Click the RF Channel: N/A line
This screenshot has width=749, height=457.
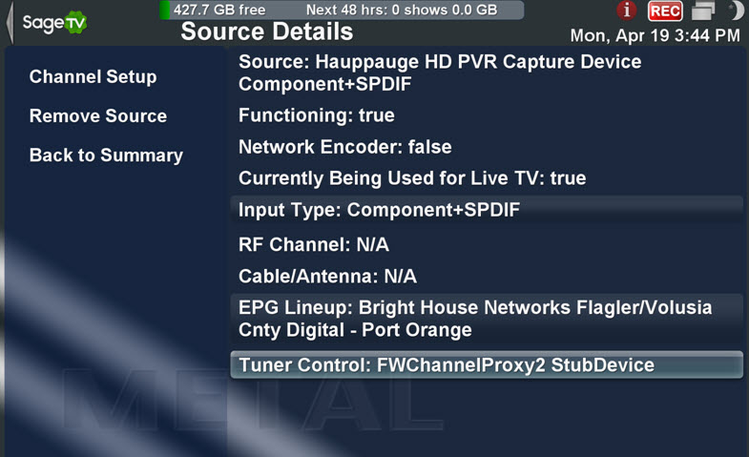[x=313, y=245]
